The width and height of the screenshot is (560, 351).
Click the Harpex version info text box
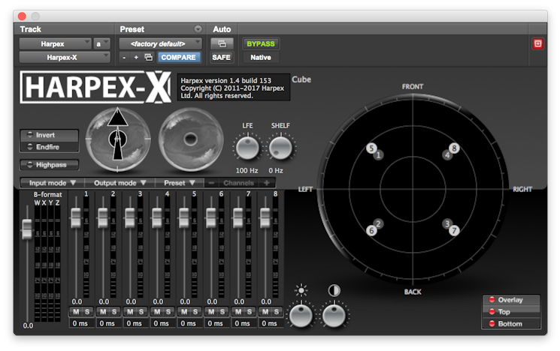[234, 88]
